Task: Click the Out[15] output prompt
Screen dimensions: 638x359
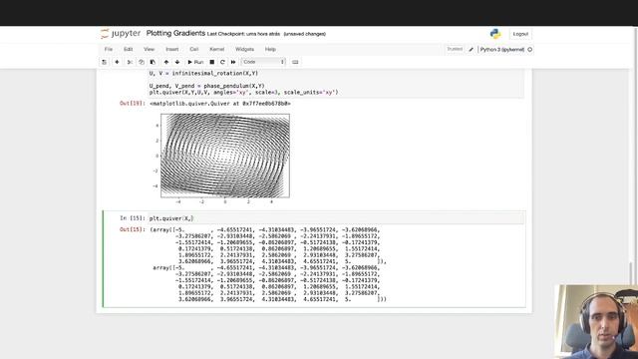Action: (x=133, y=229)
